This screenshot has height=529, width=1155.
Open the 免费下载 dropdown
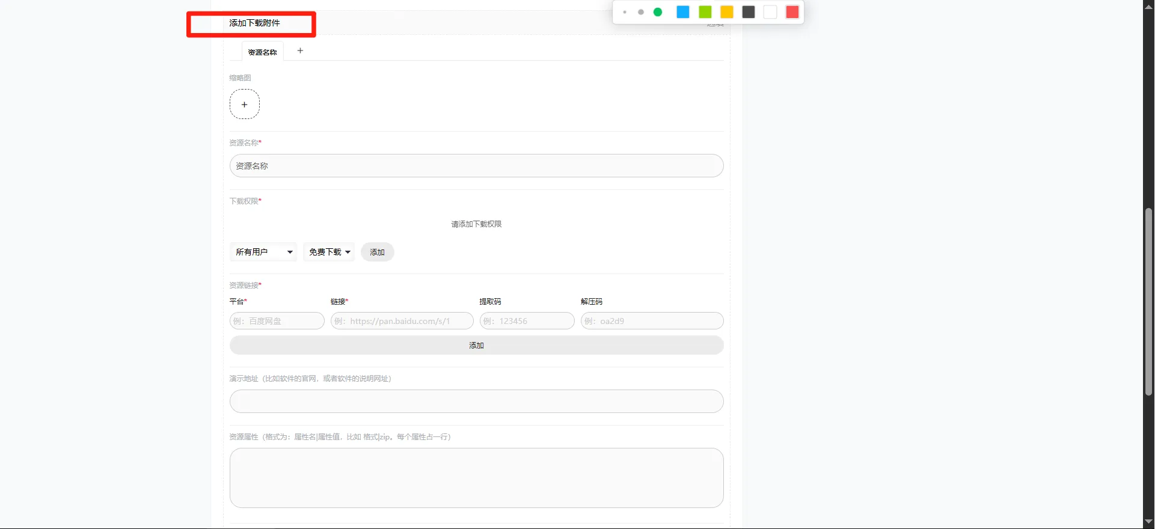point(329,252)
